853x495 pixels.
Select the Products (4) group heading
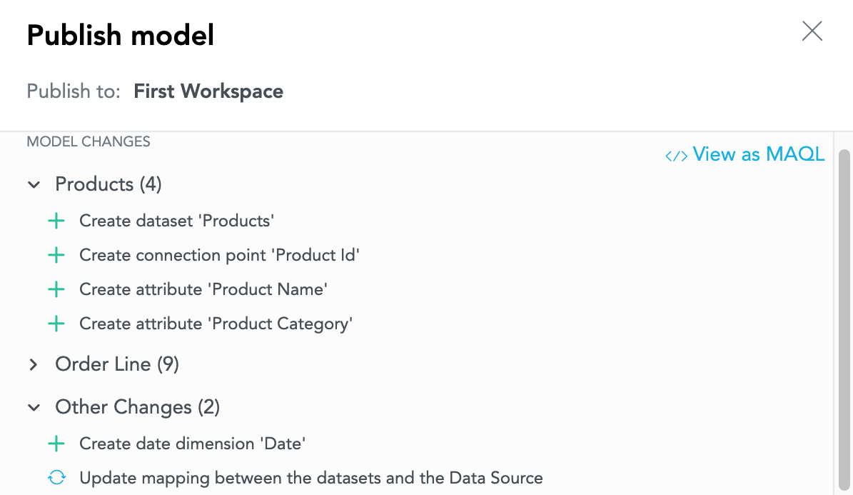point(108,184)
